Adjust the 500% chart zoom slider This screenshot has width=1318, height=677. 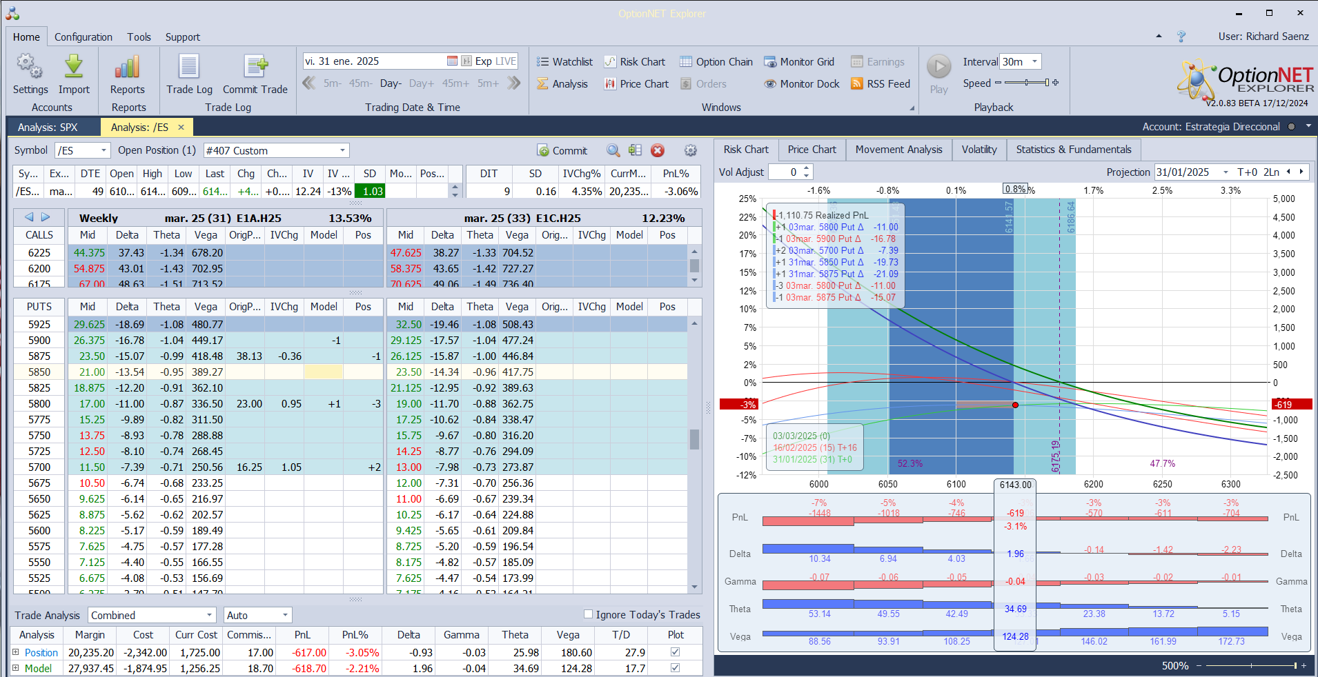(1251, 665)
